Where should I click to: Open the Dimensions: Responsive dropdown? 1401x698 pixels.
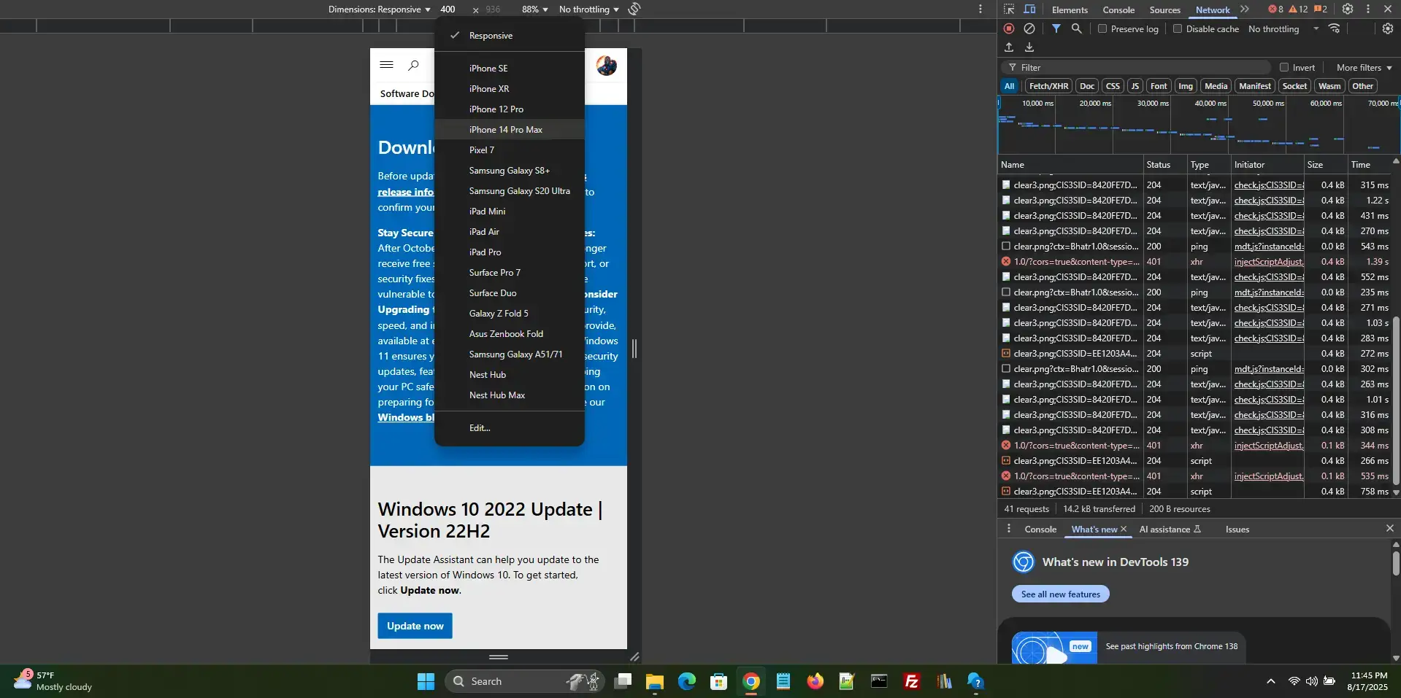coord(379,9)
